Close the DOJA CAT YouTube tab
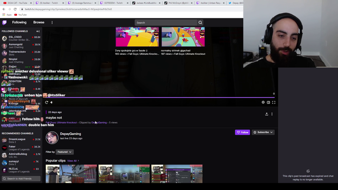The width and height of the screenshot is (338, 190). tap(31, 3)
